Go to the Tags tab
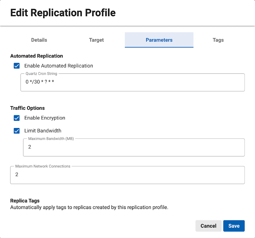Screen dimensions: 255x238 coord(218,40)
